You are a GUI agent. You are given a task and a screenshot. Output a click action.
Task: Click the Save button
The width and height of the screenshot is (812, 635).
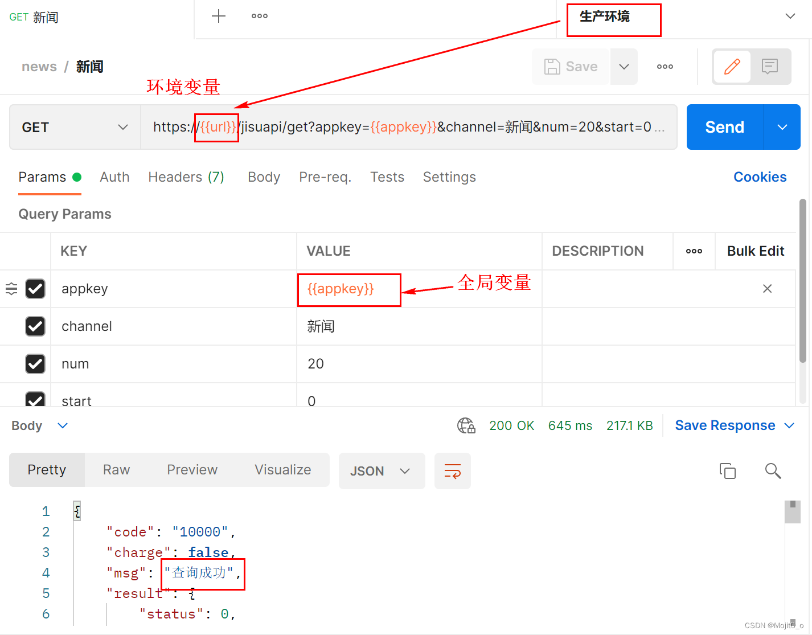[x=571, y=67]
